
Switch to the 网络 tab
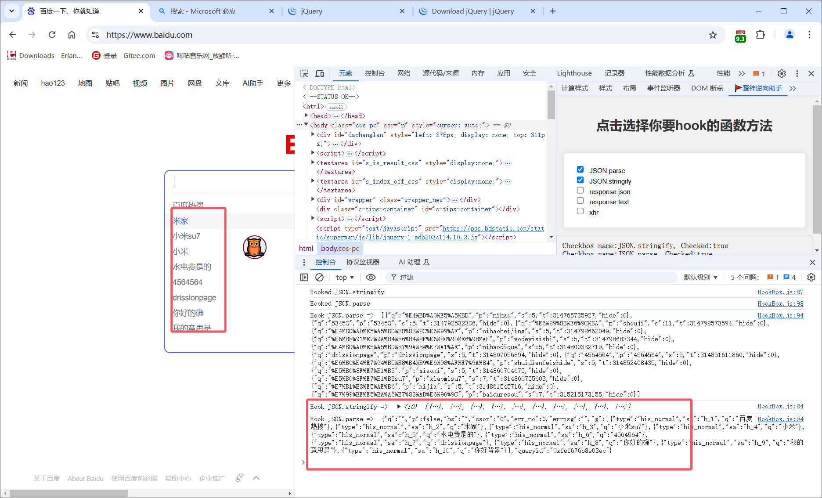[x=404, y=73]
